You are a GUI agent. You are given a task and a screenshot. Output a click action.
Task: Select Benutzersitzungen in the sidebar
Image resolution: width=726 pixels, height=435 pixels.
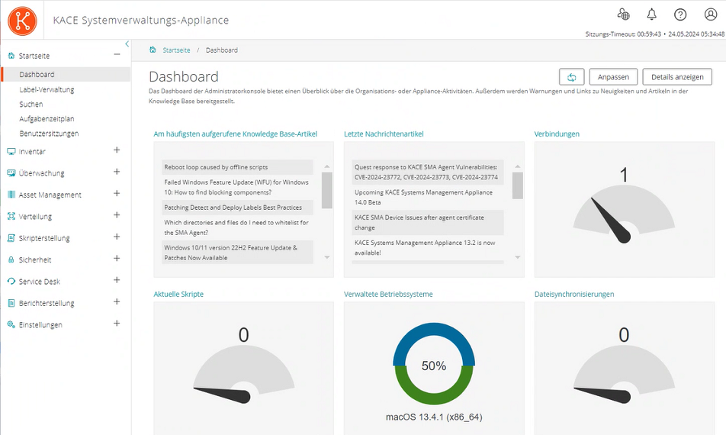[49, 134]
